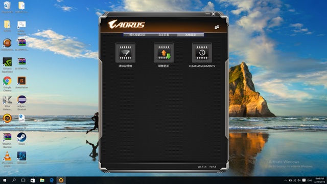Select the highlighted 其他設定 other settings tab
327x184 pixels.
(191, 35)
